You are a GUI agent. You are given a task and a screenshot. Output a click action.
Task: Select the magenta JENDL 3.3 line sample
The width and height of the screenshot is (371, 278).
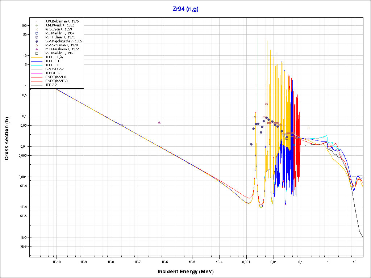point(37,73)
